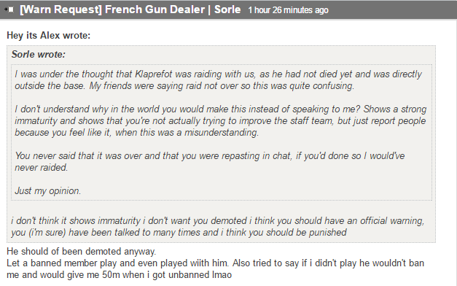Viewport: 457px width, 286px height.
Task: Click the words 'never raided.' in the quote
Action: pos(41,168)
